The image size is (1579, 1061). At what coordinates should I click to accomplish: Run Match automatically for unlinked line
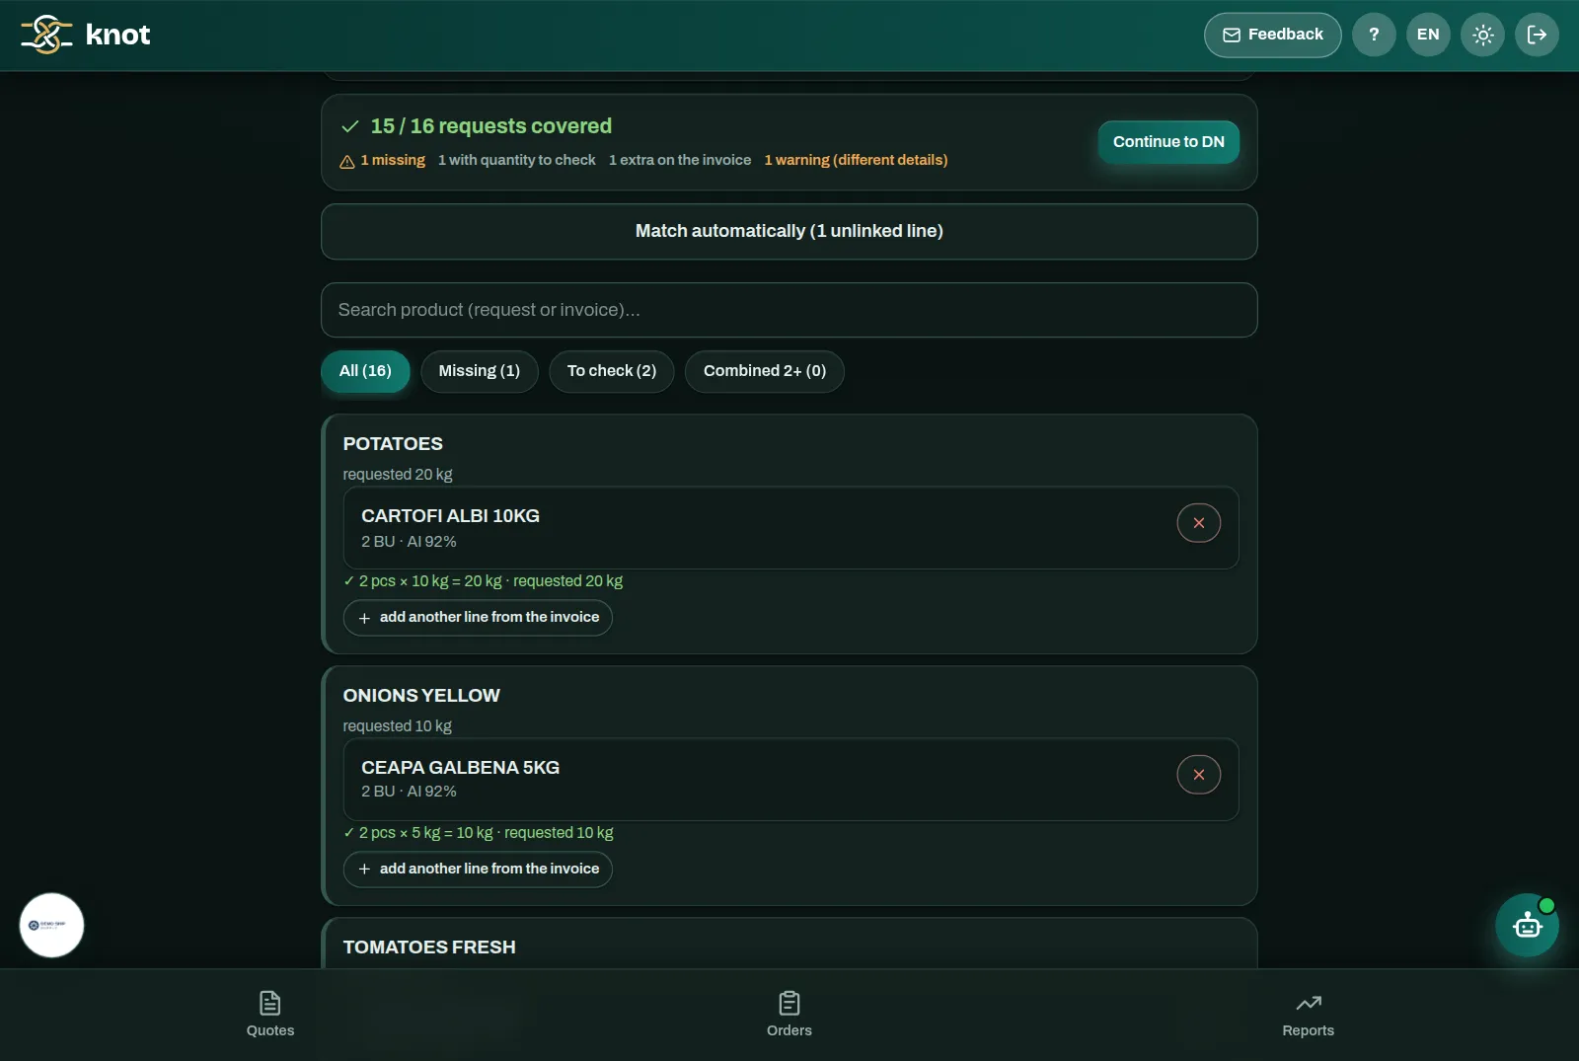point(789,231)
